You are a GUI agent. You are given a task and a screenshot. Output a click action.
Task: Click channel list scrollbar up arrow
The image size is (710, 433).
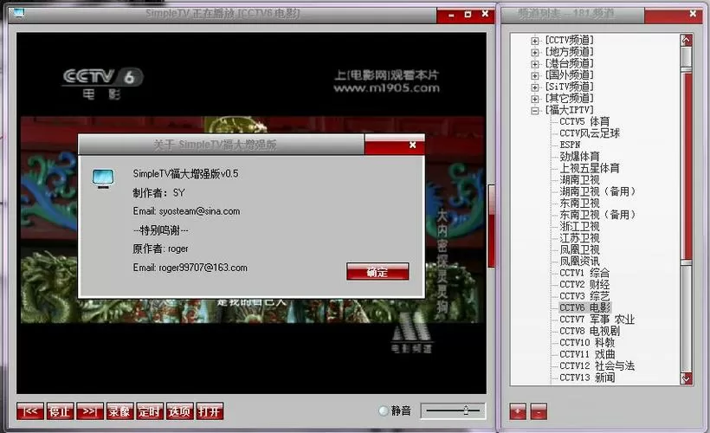pos(687,41)
